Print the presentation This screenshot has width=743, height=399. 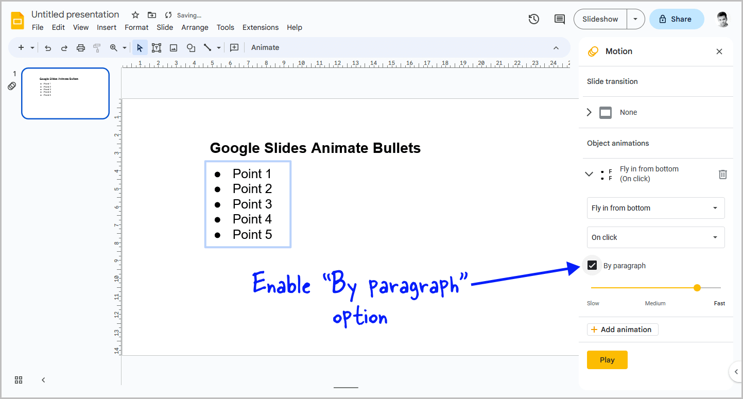tap(80, 47)
